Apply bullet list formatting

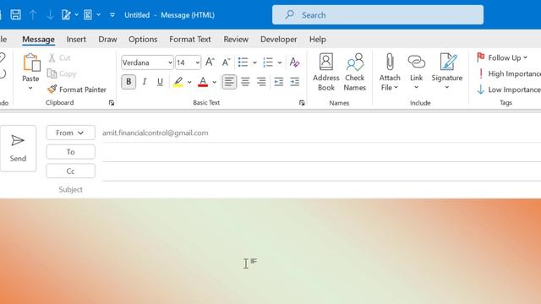[243, 62]
